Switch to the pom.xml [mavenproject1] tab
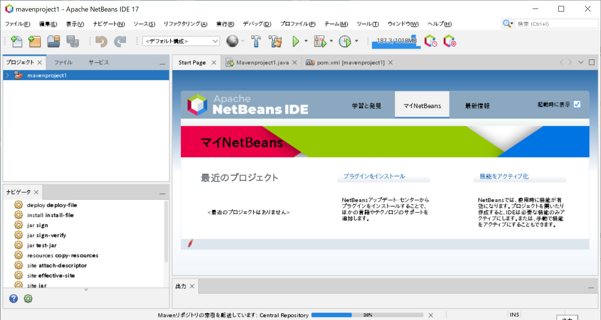This screenshot has width=601, height=320. click(x=350, y=63)
